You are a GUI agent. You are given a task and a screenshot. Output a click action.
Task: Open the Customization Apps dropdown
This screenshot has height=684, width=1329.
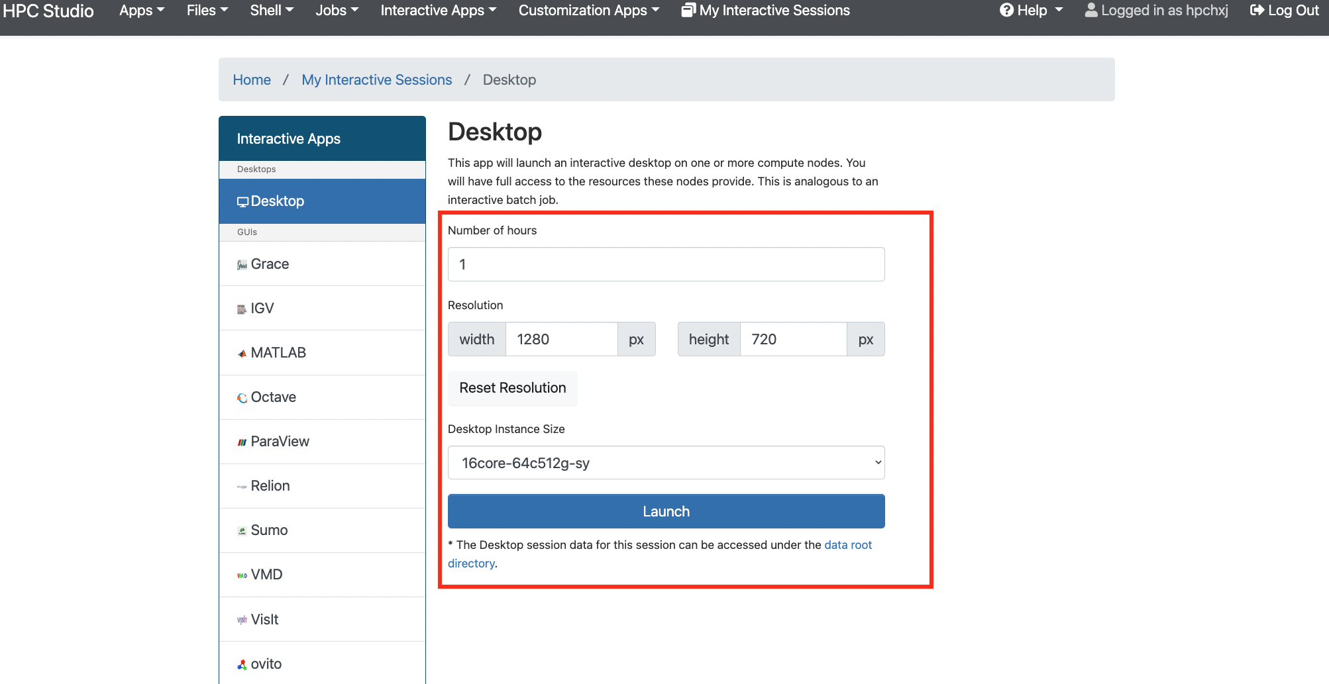coord(589,11)
